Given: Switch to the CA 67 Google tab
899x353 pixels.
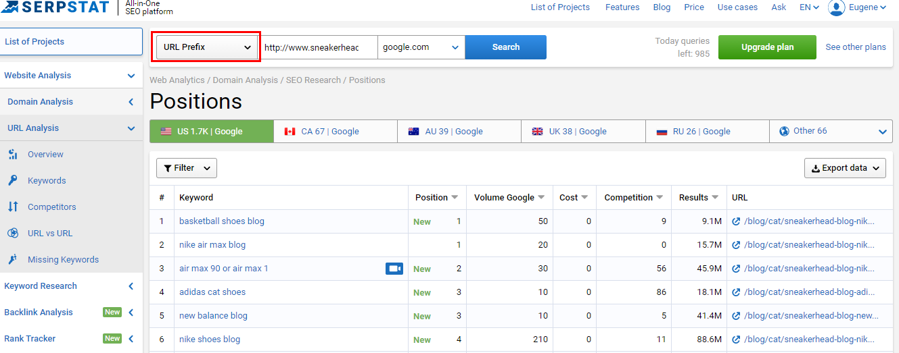Looking at the screenshot, I should 336,132.
